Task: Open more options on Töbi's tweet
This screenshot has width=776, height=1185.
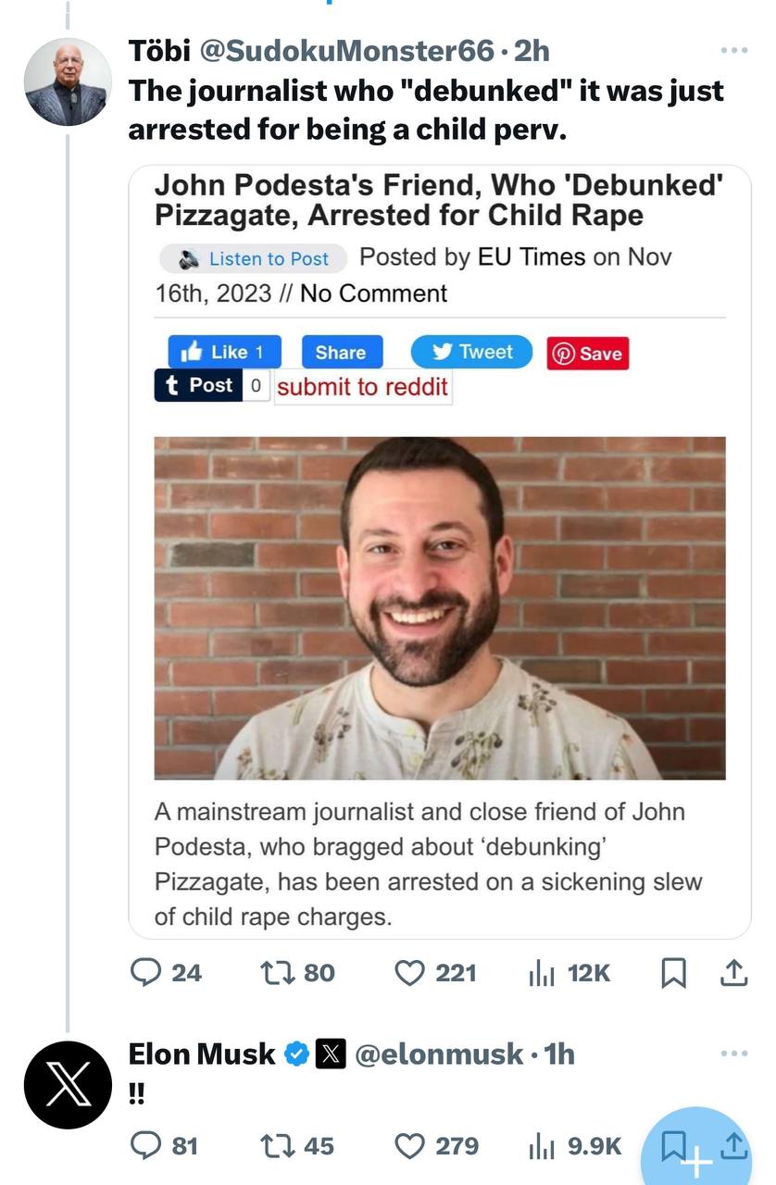Action: 733,50
